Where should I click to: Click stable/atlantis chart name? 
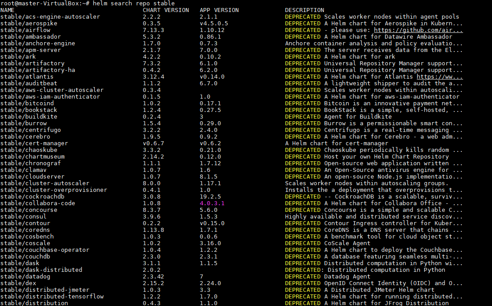[x=27, y=77]
